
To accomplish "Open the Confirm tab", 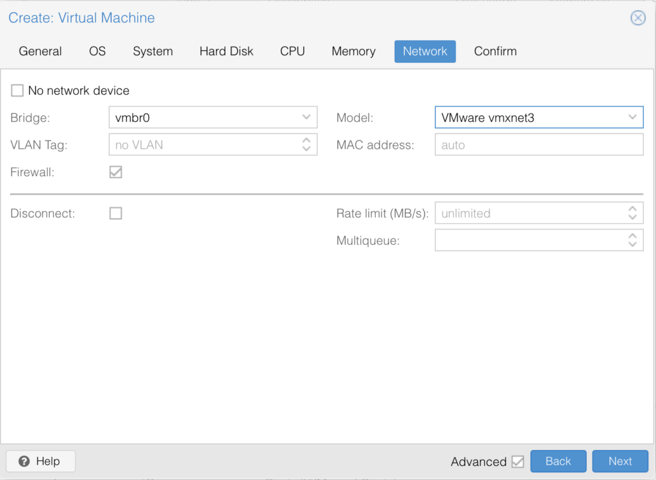I will (x=495, y=51).
